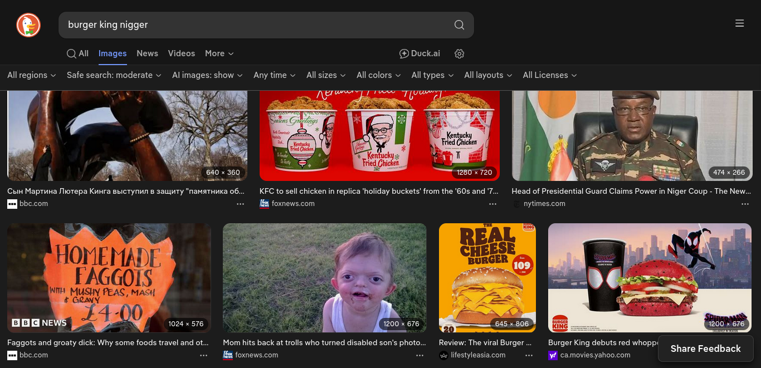The image size is (761, 368).
Task: Click Fox News favicon beside KFC result
Action: [x=264, y=204]
